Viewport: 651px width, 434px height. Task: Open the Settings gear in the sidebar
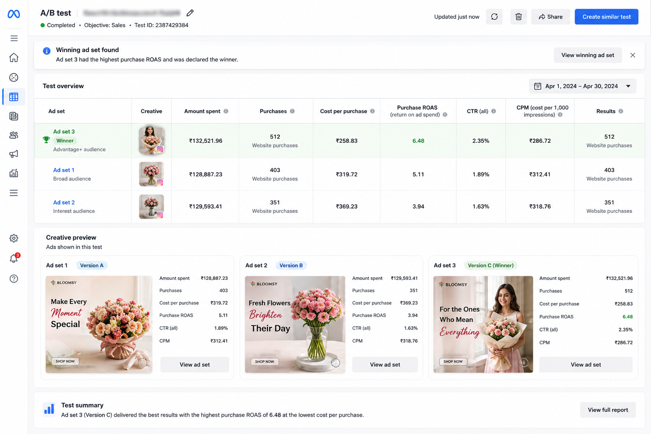(x=14, y=238)
